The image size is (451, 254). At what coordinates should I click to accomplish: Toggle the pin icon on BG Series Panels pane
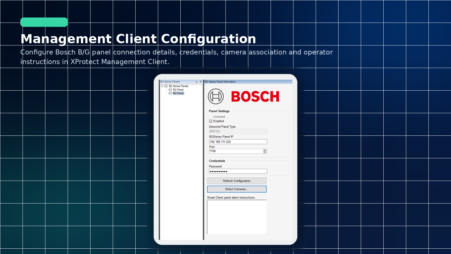click(x=201, y=82)
